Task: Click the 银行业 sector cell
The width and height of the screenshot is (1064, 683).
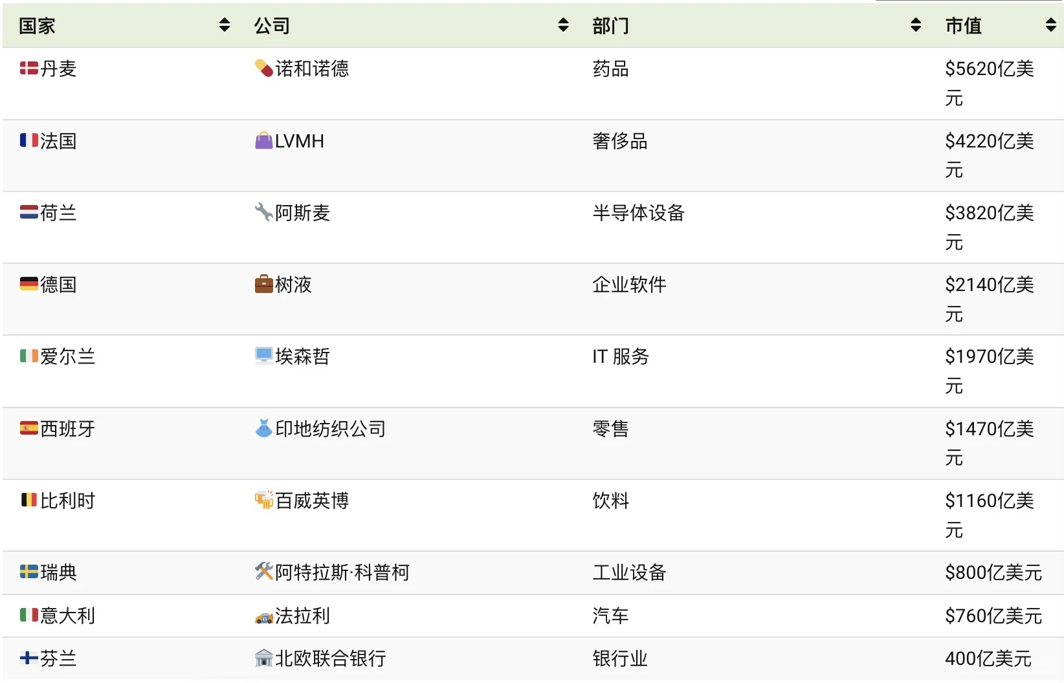Action: pos(620,659)
